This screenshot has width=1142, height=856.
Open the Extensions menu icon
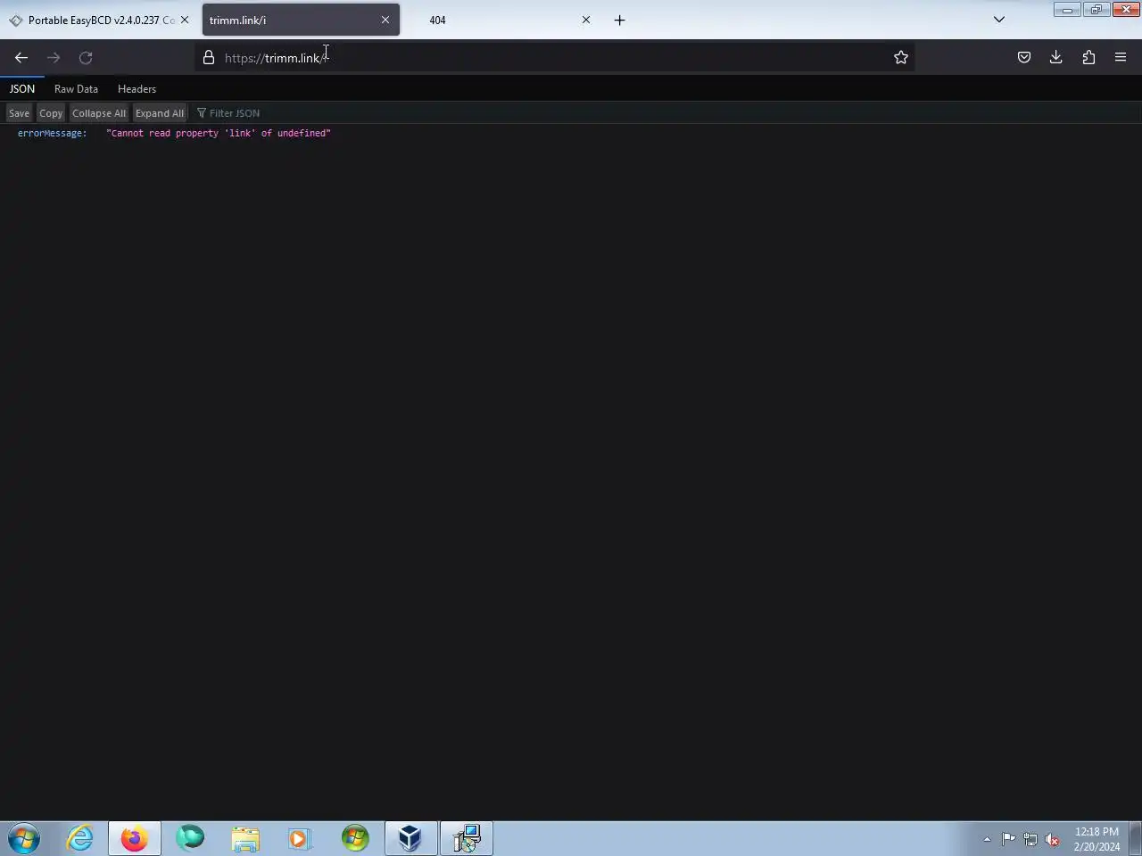[1088, 57]
